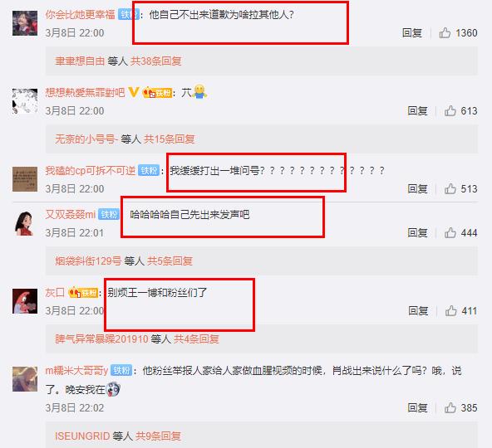The image size is (492, 448).
Task: Expand 共5条回复 replies thread
Action: [170, 261]
